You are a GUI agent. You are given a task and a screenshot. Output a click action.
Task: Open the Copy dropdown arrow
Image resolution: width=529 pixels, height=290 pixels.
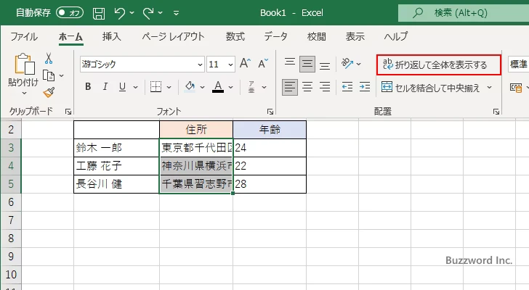pyautogui.click(x=61, y=75)
